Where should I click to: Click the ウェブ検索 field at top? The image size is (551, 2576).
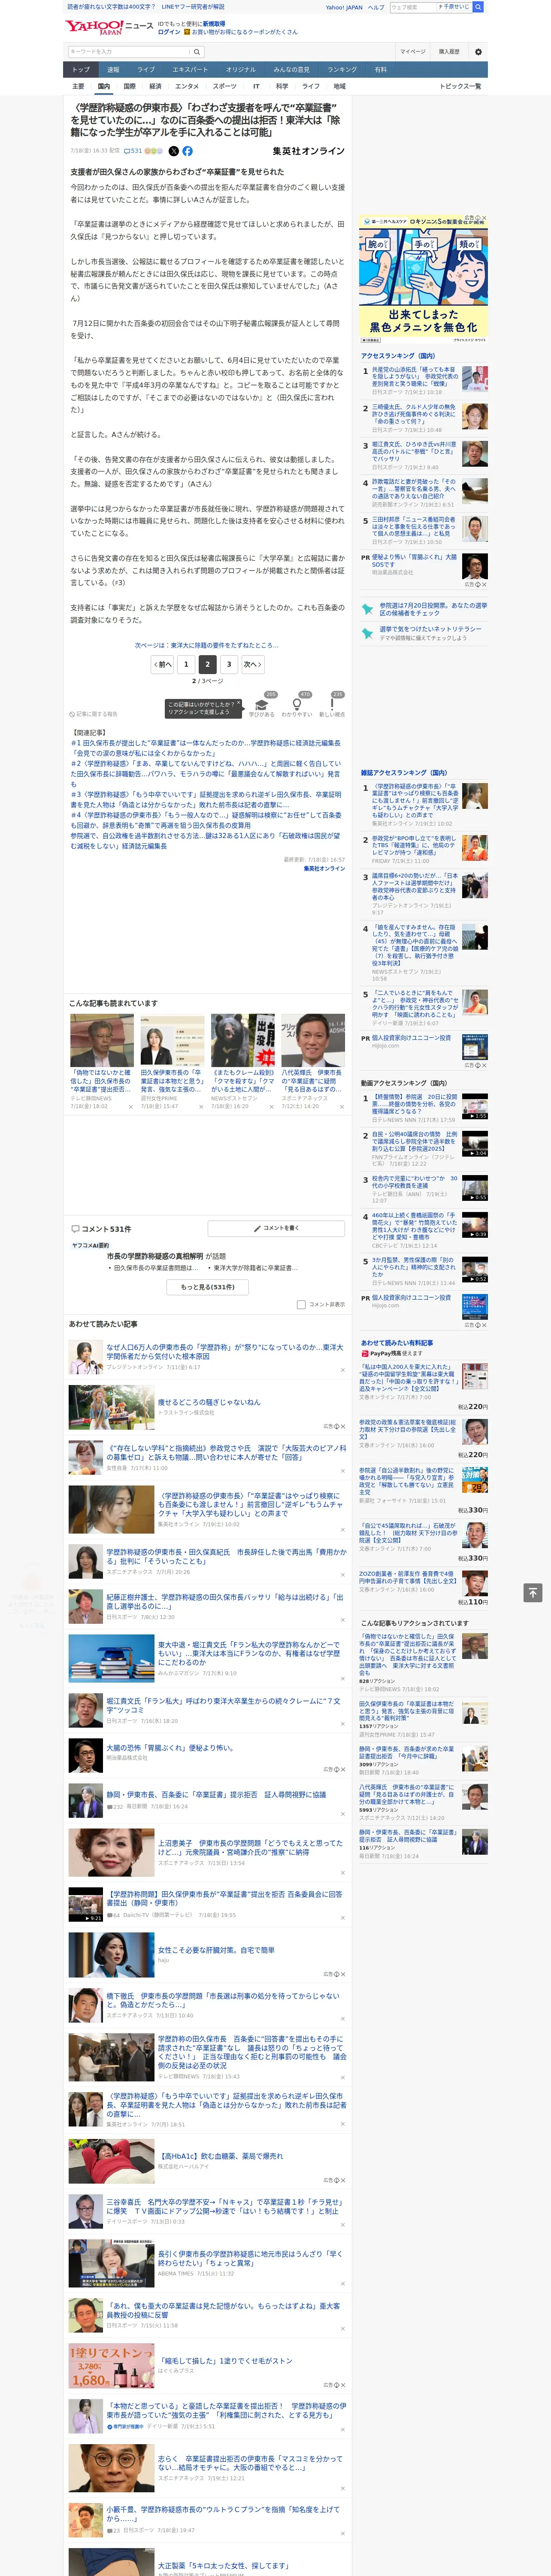point(413,7)
